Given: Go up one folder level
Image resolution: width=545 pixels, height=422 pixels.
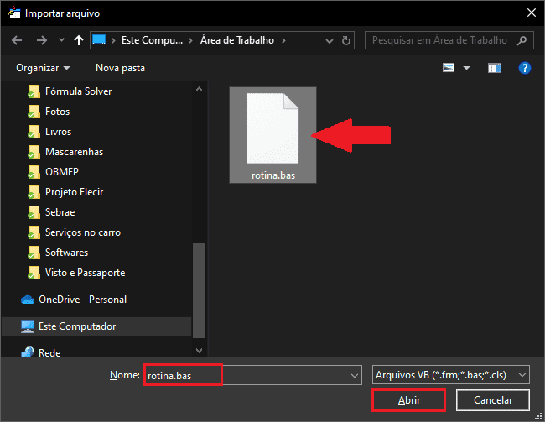Looking at the screenshot, I should pos(78,39).
